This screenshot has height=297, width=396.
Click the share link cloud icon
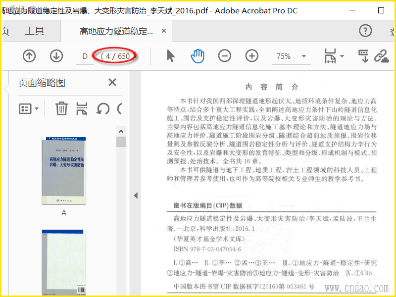[381, 56]
